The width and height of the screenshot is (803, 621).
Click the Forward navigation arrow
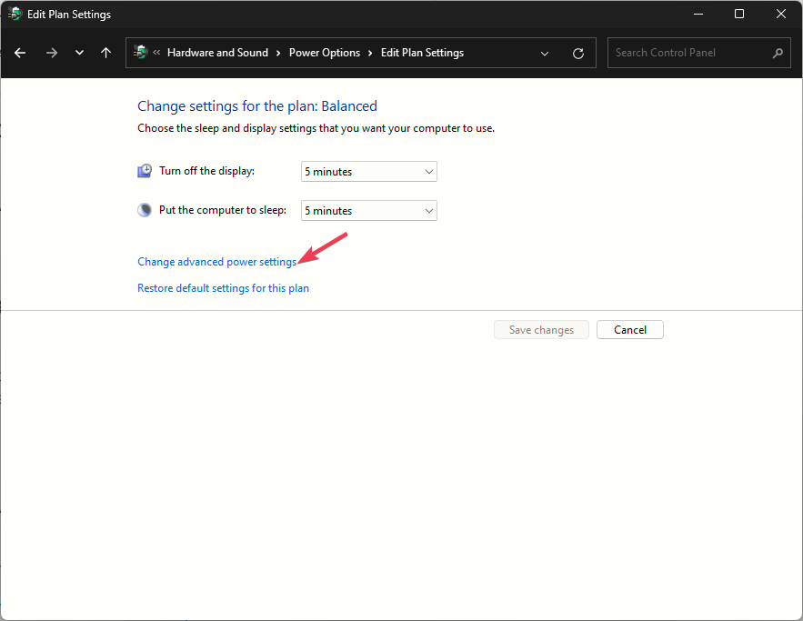tap(51, 53)
